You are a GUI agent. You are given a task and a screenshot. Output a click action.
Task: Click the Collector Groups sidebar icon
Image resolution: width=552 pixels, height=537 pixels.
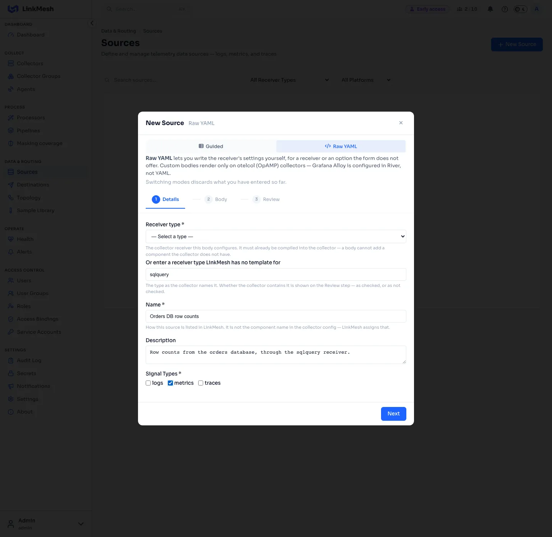coord(11,76)
